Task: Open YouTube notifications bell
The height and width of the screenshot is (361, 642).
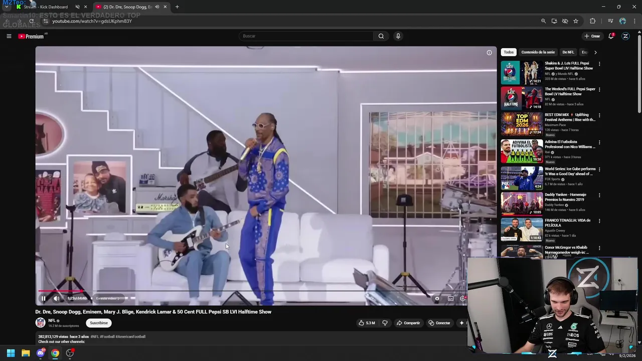Action: [x=611, y=36]
